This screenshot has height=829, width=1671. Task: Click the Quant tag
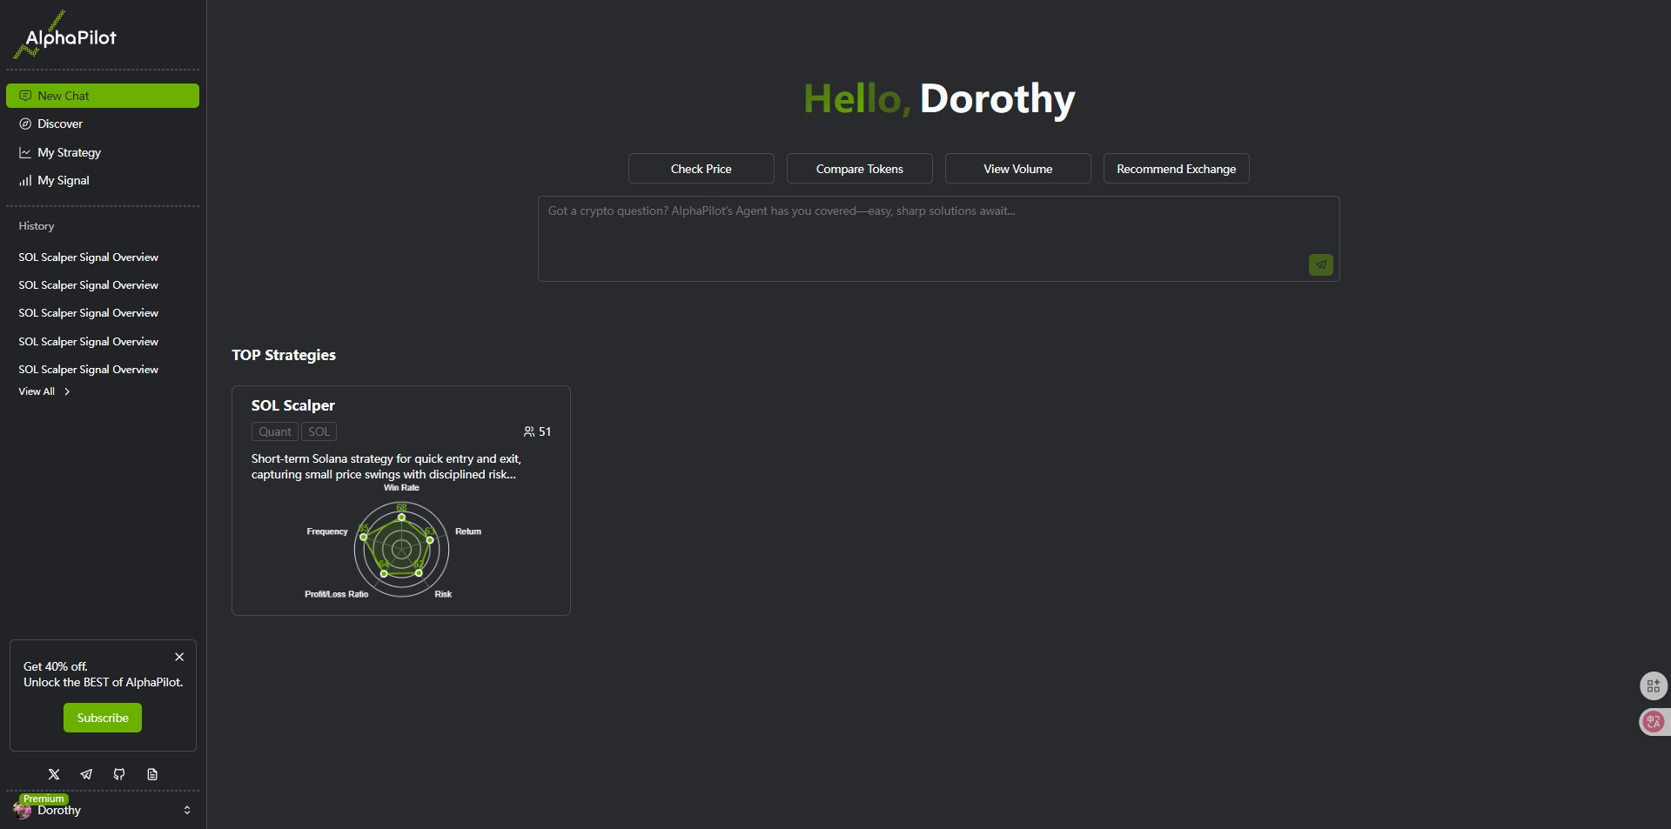275,431
